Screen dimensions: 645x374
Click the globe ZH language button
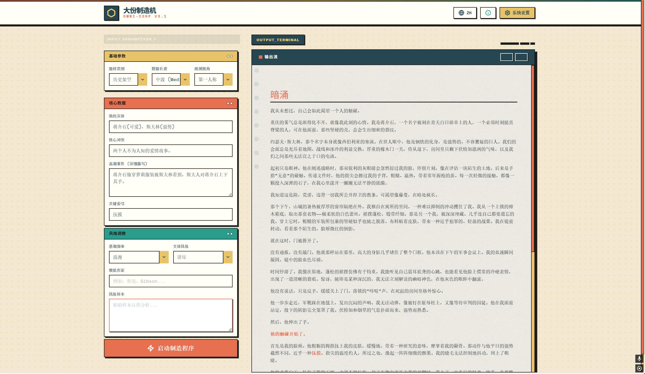(x=465, y=13)
